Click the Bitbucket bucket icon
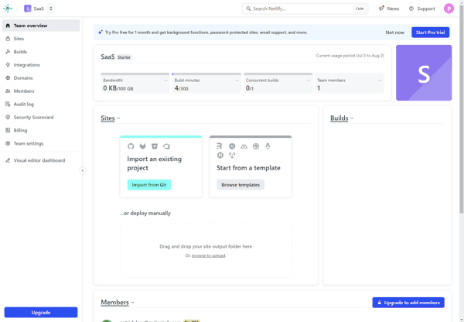 coord(155,146)
